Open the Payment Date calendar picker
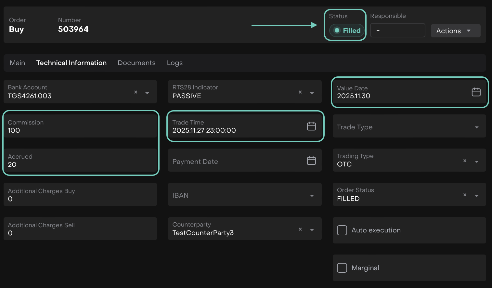 tap(311, 161)
